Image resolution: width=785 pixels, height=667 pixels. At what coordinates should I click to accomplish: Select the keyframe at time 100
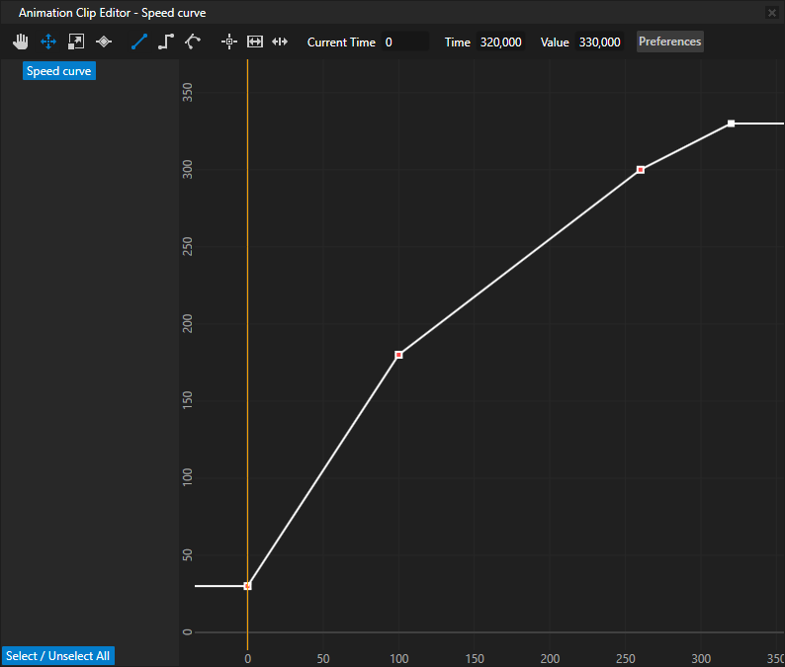tap(398, 355)
